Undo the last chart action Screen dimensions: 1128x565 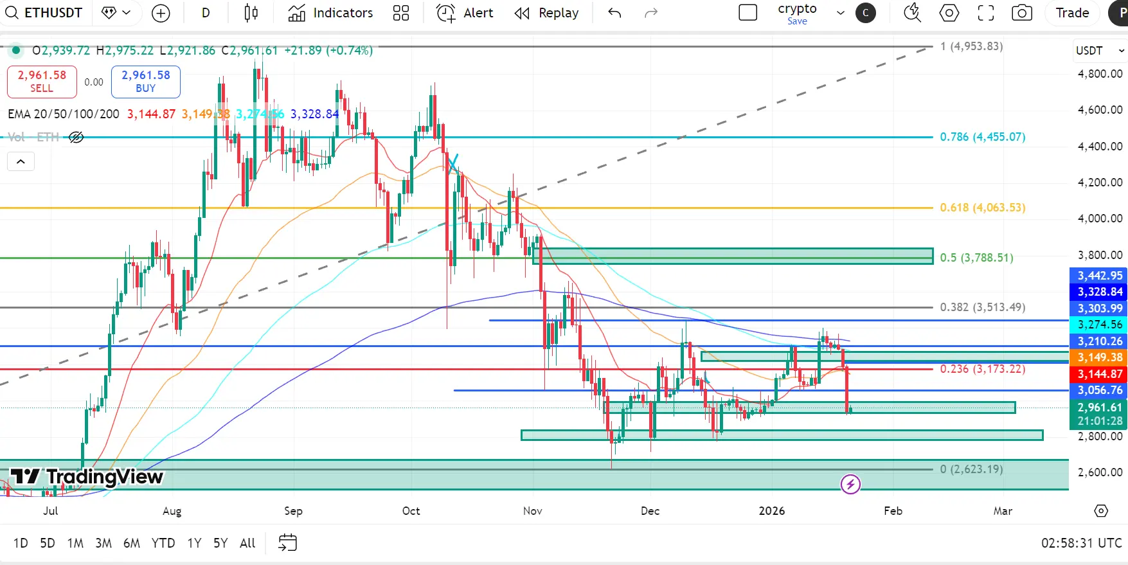[614, 13]
